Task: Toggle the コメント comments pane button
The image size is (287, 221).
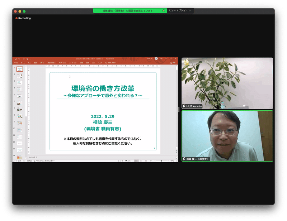Action: 128,161
